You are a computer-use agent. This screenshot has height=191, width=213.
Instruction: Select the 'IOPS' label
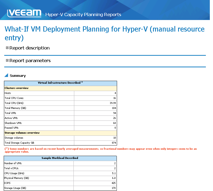coord(7,183)
